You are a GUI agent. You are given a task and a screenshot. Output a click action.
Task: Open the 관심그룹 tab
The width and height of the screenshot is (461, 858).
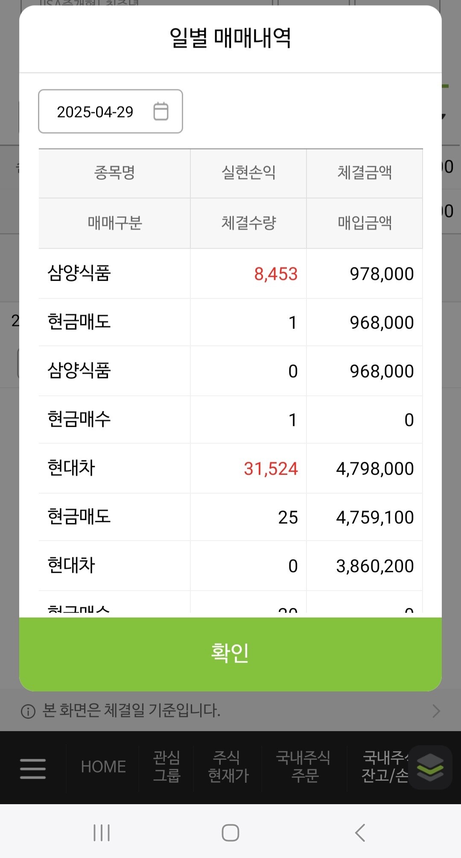pyautogui.click(x=166, y=767)
